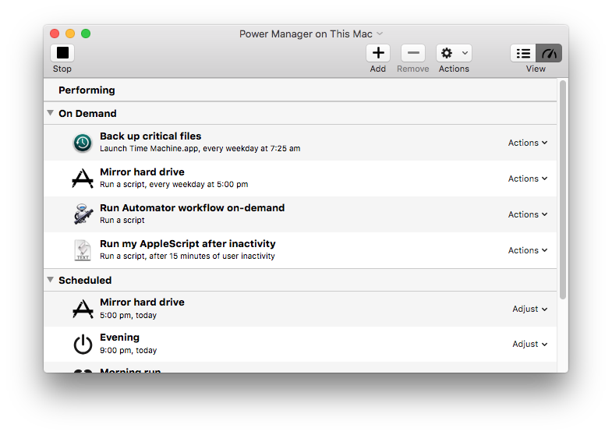Select Run Automator workflow on-demand title
This screenshot has width=612, height=435.
tap(192, 208)
